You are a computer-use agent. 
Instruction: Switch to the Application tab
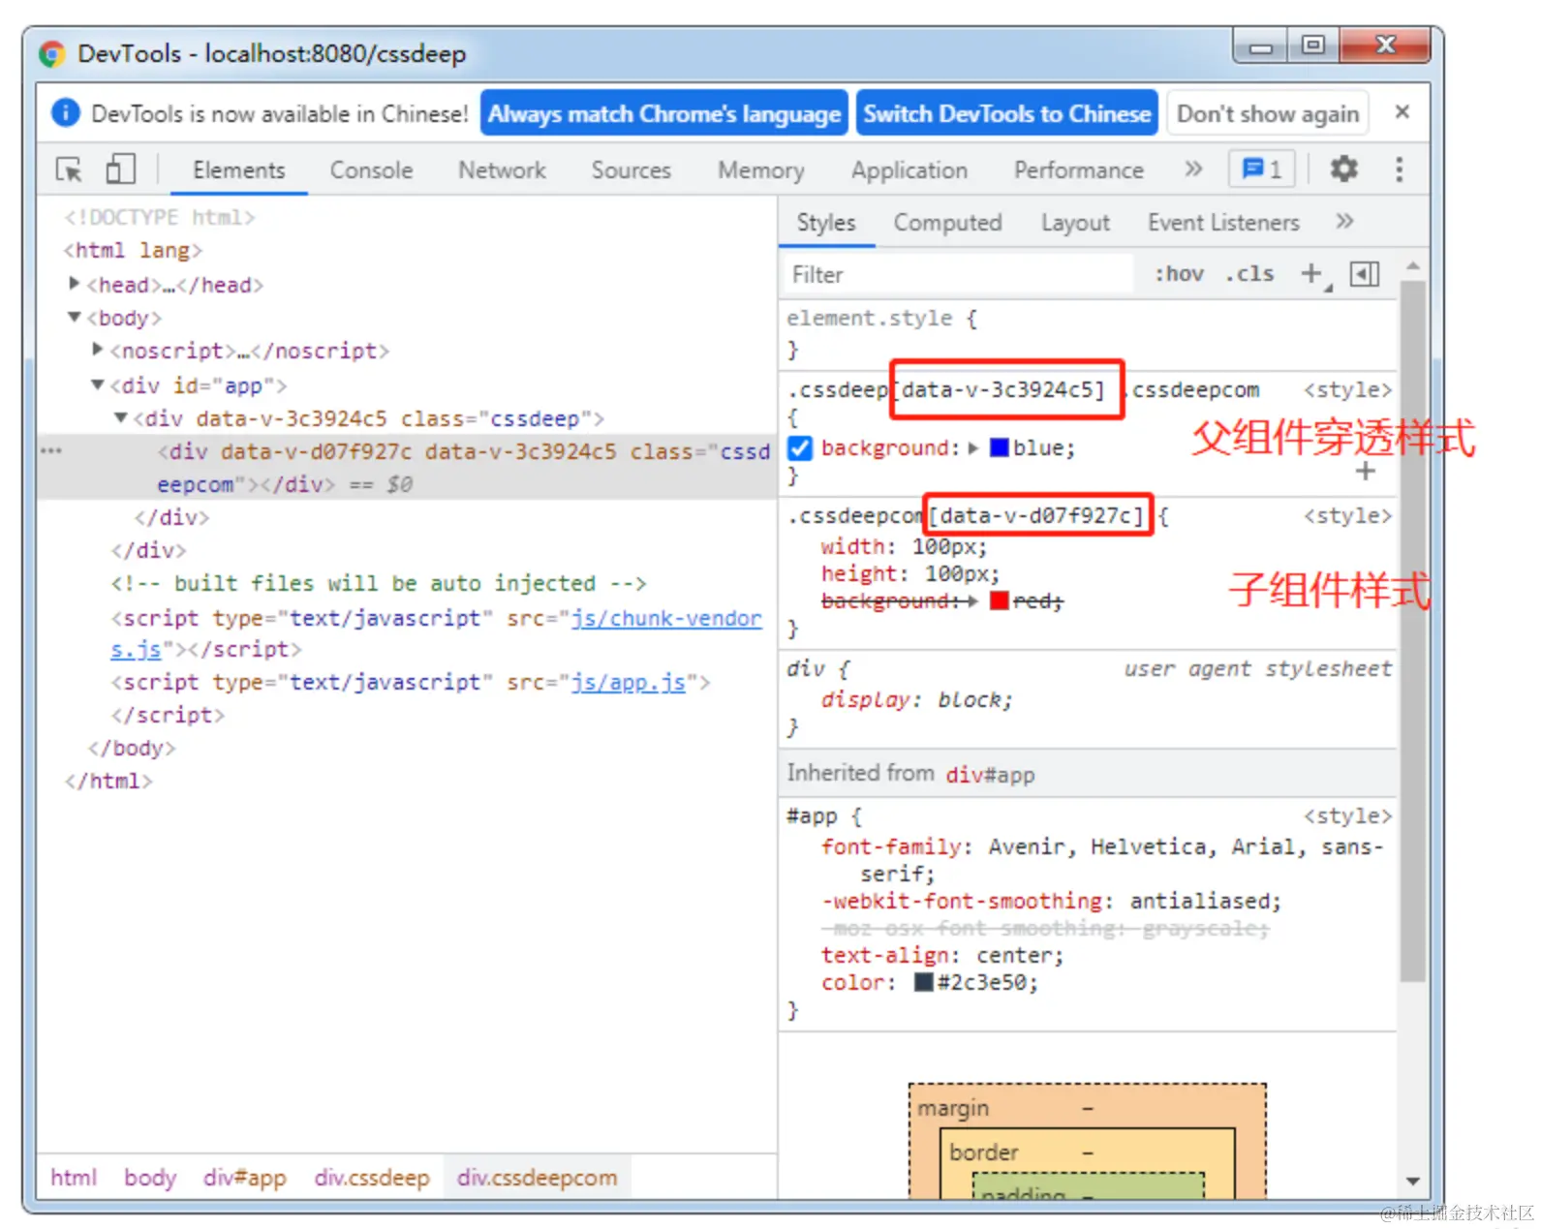click(909, 170)
